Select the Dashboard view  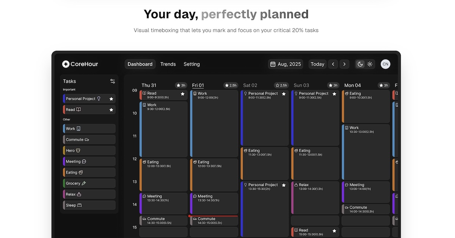140,64
